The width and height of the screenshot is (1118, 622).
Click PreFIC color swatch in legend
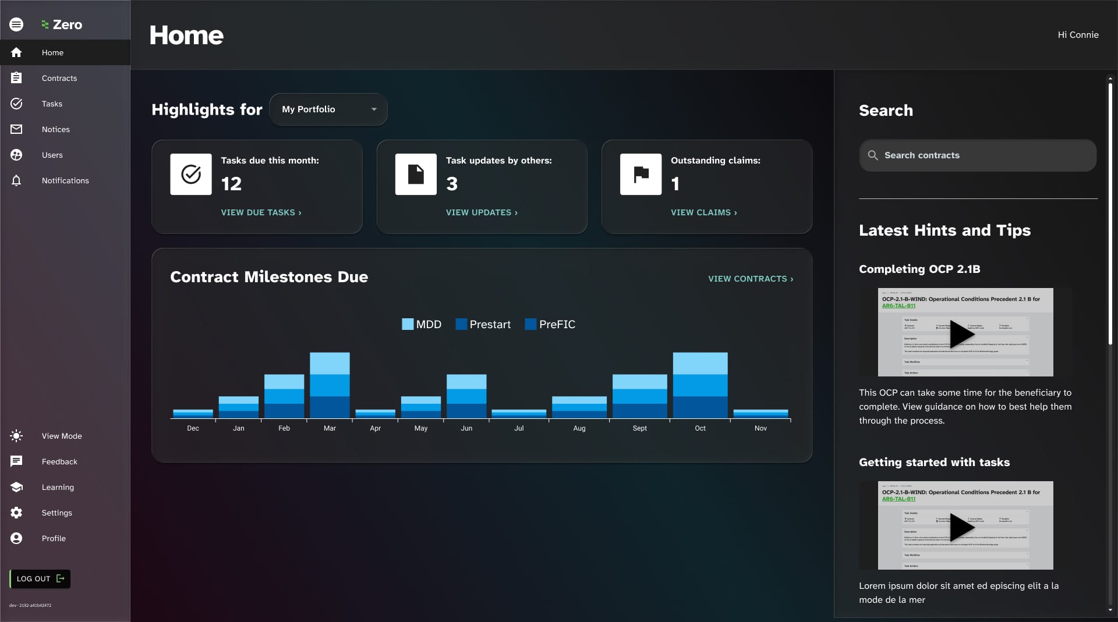point(530,325)
